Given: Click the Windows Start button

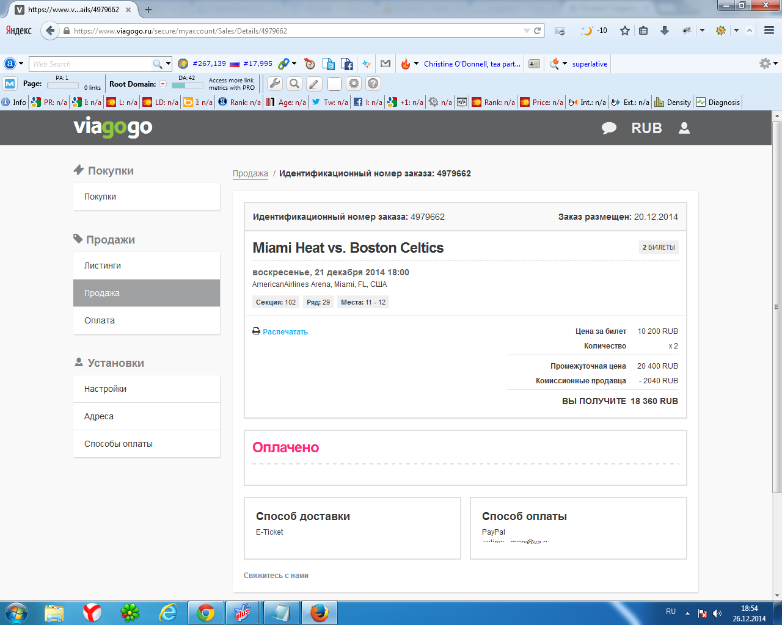Looking at the screenshot, I should click(x=16, y=613).
